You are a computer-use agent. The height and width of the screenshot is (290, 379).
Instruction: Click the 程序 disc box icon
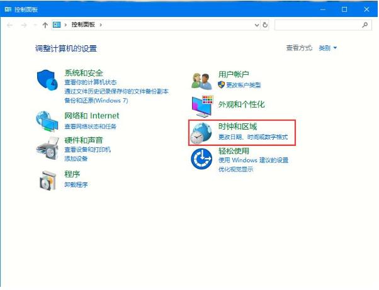tap(48, 181)
